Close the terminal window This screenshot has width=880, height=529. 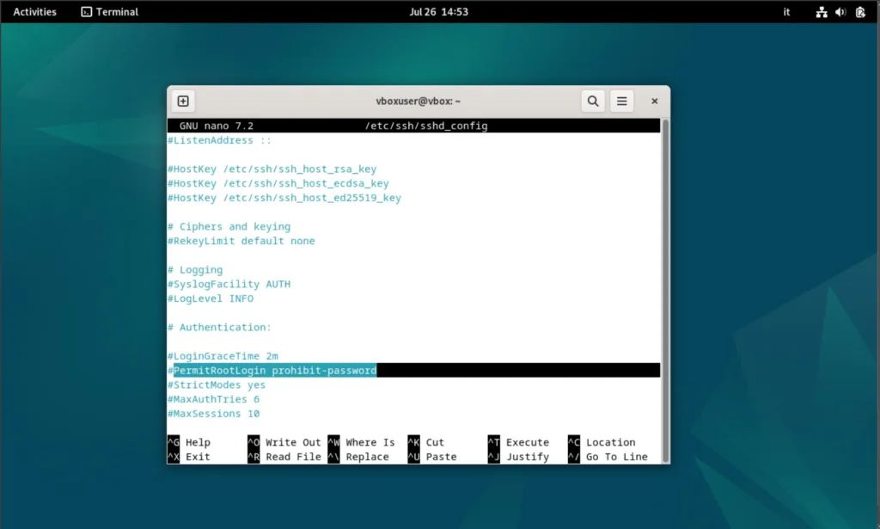tap(654, 101)
